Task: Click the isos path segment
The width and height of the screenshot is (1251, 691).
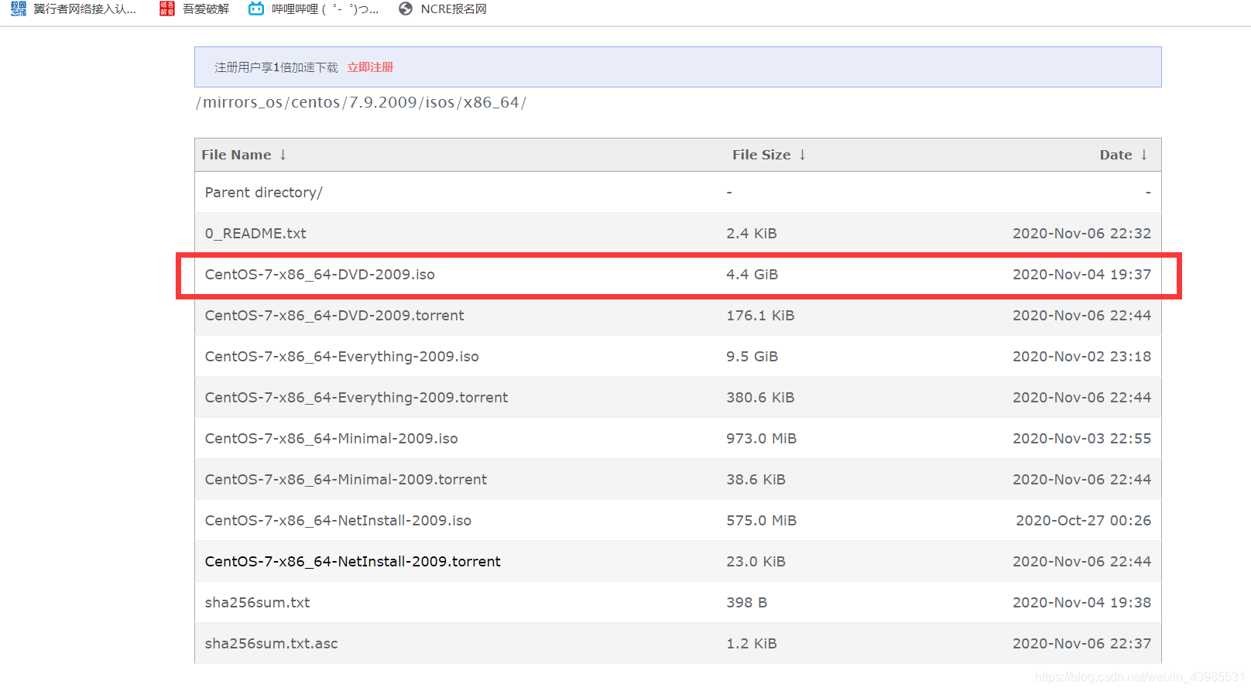Action: [440, 102]
